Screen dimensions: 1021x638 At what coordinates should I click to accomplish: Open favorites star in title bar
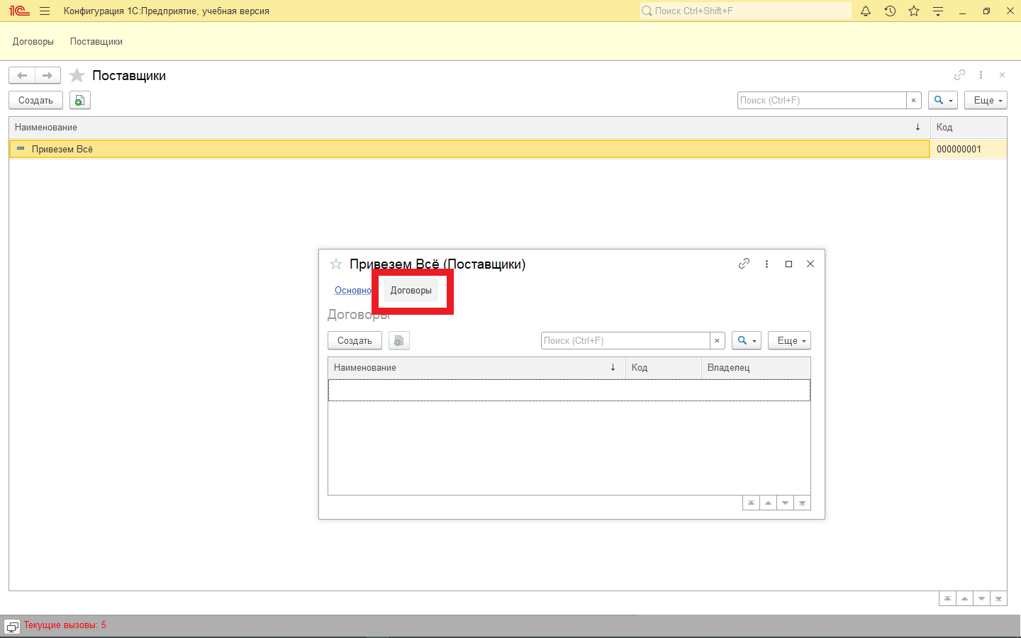tap(914, 11)
